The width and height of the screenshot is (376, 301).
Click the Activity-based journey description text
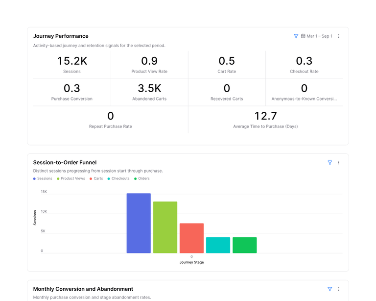pos(99,46)
